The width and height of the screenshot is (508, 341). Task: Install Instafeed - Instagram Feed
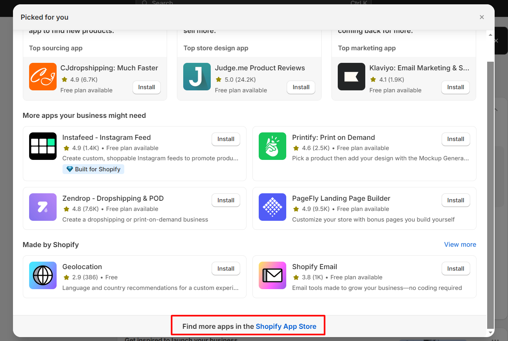point(226,139)
